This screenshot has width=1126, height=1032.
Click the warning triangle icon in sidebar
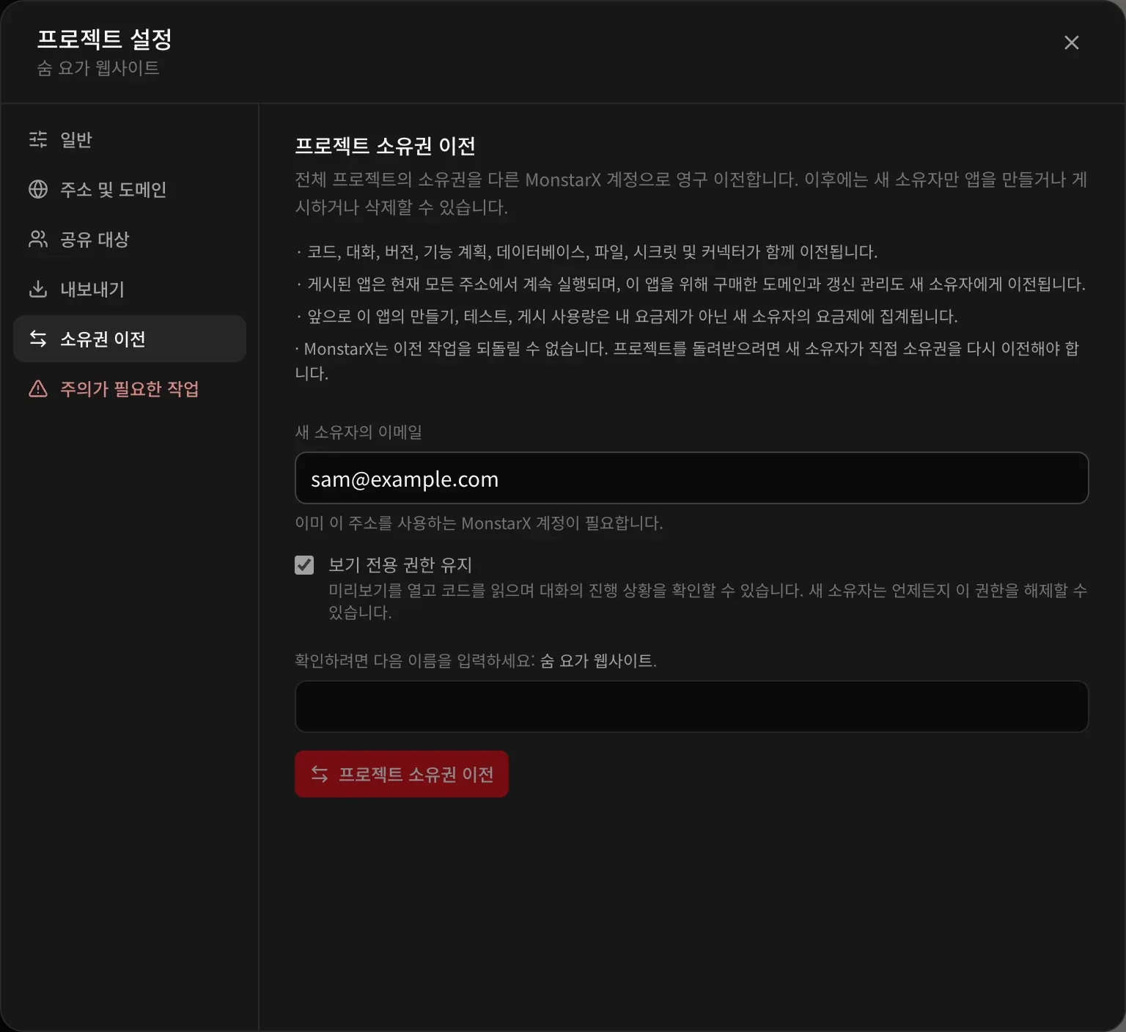point(38,388)
